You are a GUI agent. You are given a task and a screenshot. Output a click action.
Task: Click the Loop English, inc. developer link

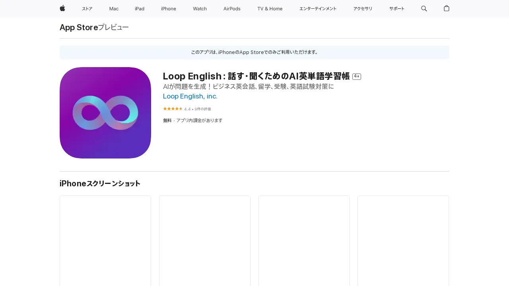(x=190, y=96)
